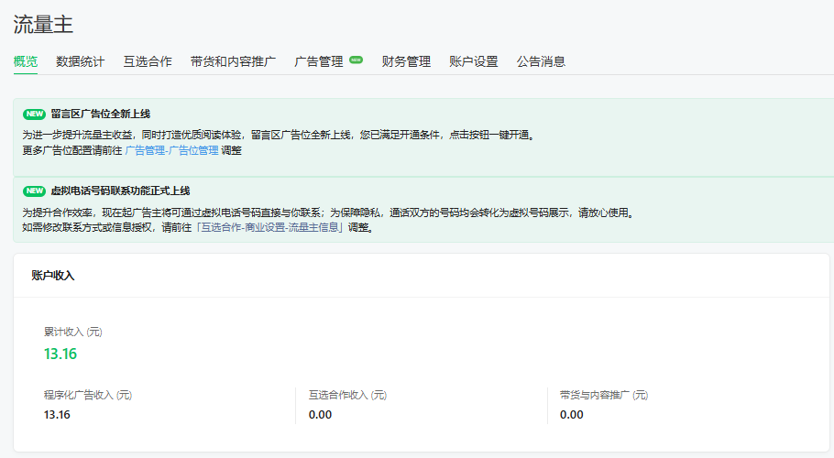Click NEW badge on 留言区广告位全新上线 notice
The height and width of the screenshot is (458, 834).
tap(34, 114)
